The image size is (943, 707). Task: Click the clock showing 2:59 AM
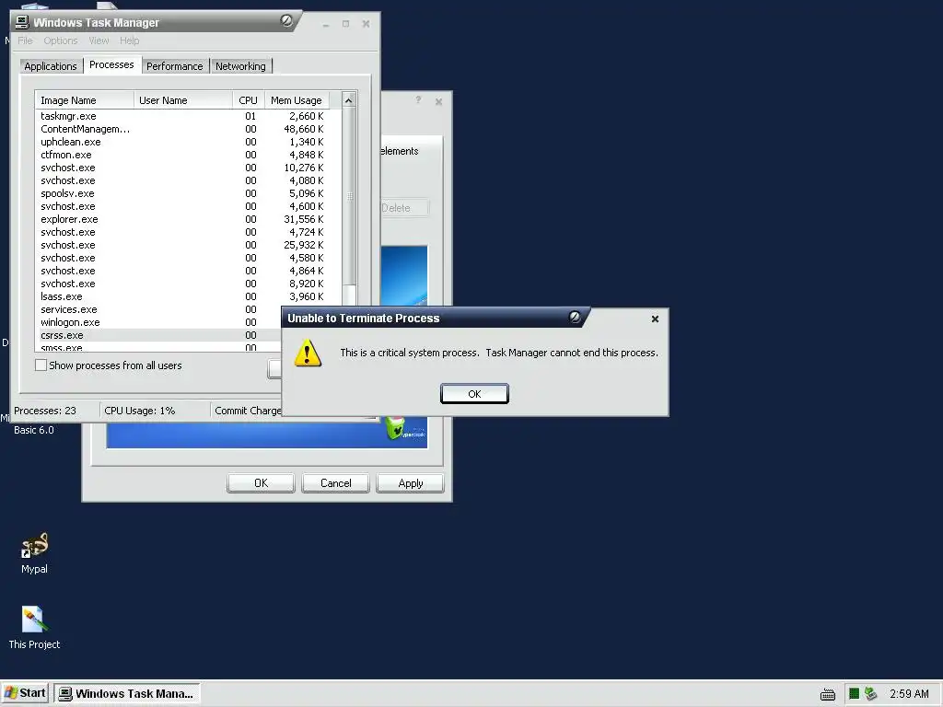(x=909, y=694)
